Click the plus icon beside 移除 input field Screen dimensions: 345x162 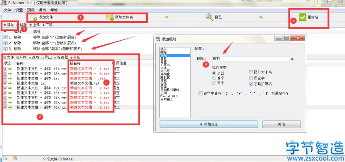[x=292, y=59]
